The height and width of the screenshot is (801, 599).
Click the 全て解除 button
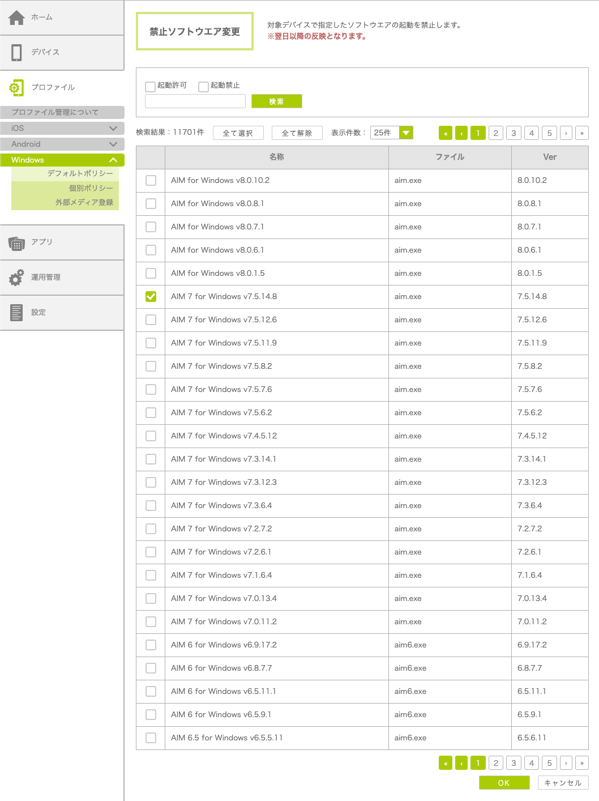click(297, 133)
